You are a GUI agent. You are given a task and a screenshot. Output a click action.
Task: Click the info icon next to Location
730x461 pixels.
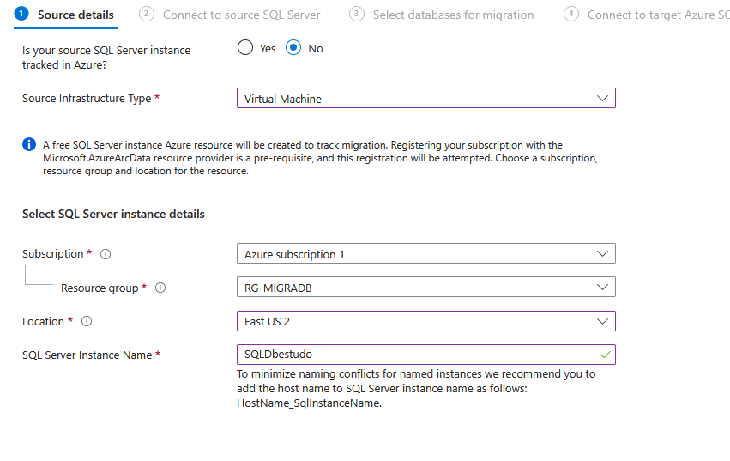86,322
